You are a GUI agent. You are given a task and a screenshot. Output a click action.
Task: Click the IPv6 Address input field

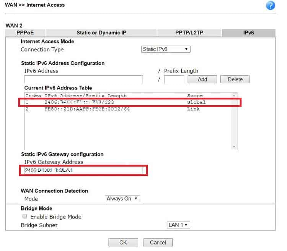pyautogui.click(x=84, y=79)
